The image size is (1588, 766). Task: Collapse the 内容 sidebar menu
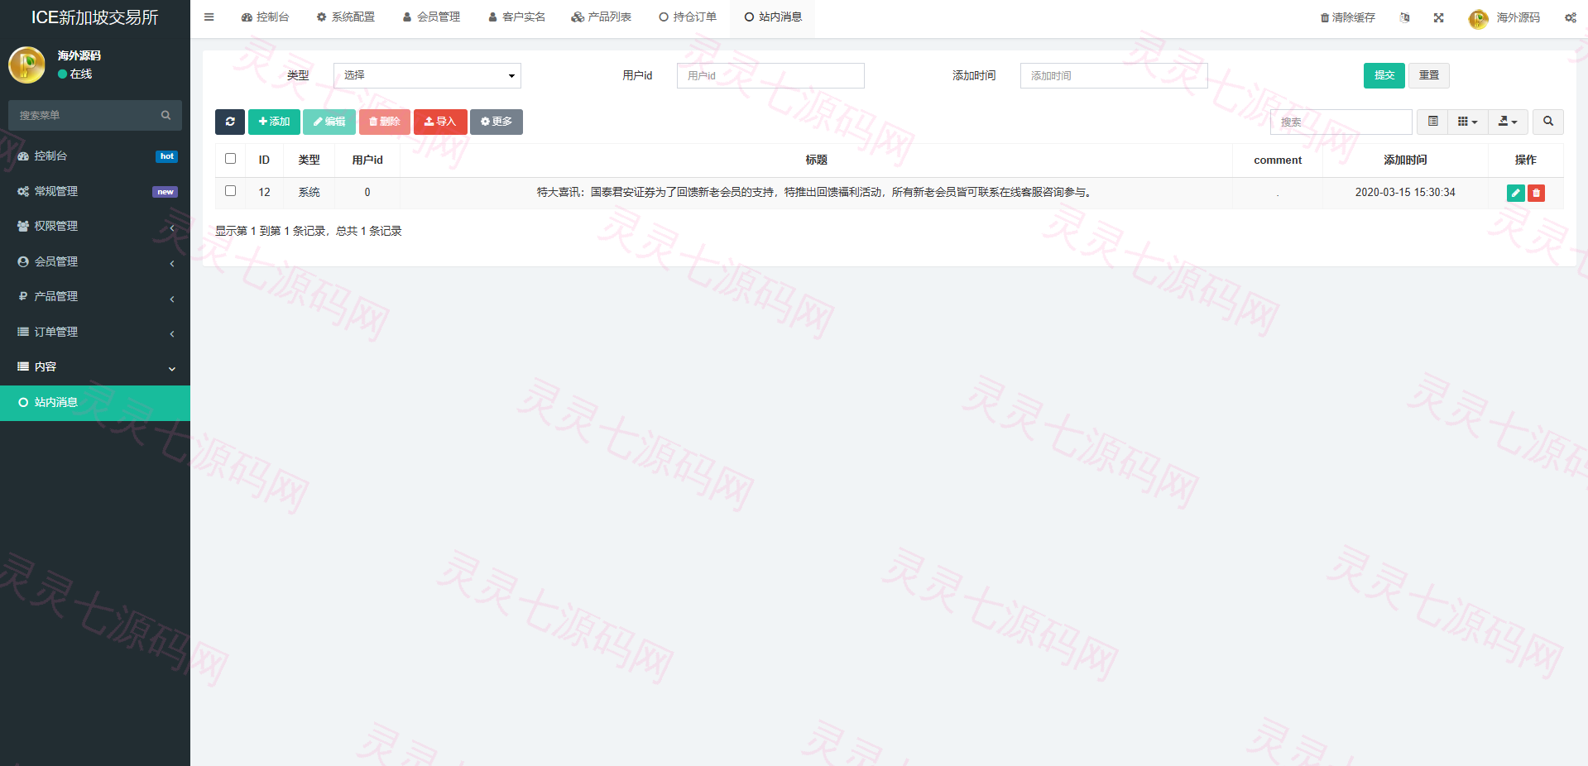coord(95,366)
